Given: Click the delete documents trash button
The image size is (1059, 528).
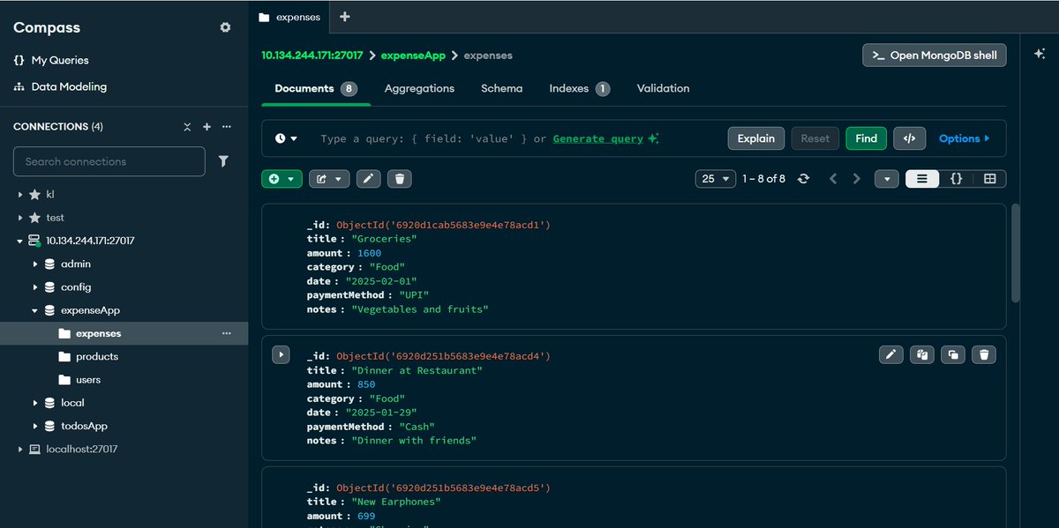Looking at the screenshot, I should coord(399,179).
